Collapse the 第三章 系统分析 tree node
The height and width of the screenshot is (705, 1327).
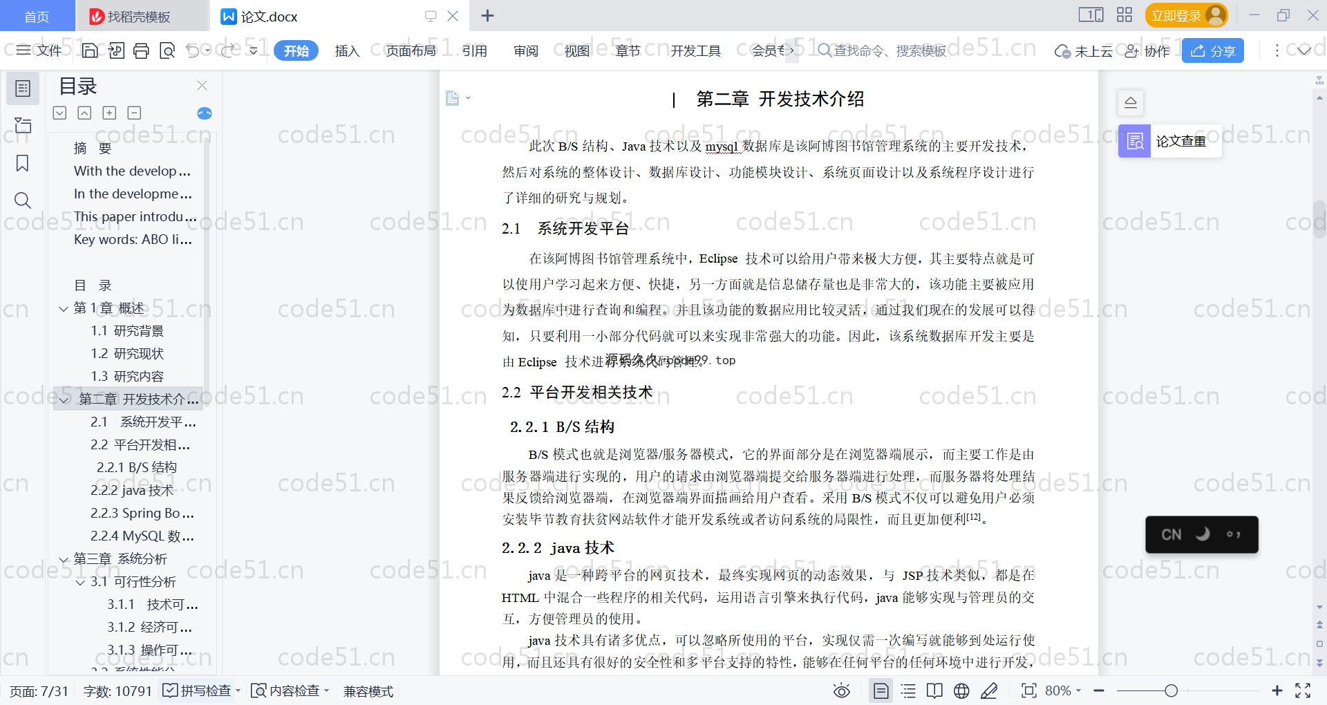click(x=64, y=559)
